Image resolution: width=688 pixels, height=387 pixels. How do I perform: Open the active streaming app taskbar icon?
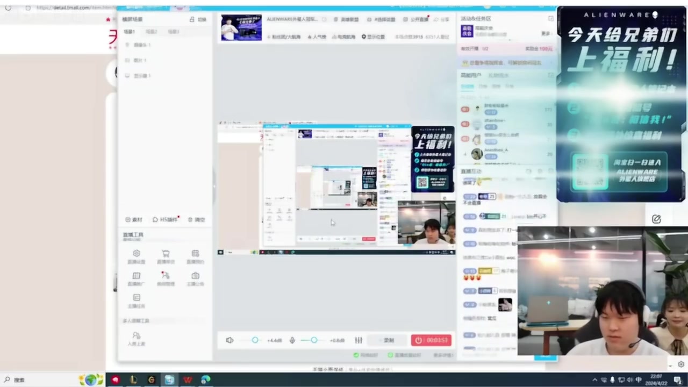(x=169, y=380)
